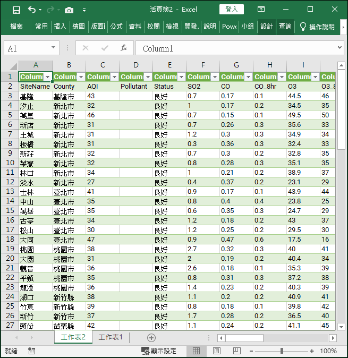This screenshot has width=348, height=358.
Task: Switch to sheet tab 工作表1
Action: (111, 337)
